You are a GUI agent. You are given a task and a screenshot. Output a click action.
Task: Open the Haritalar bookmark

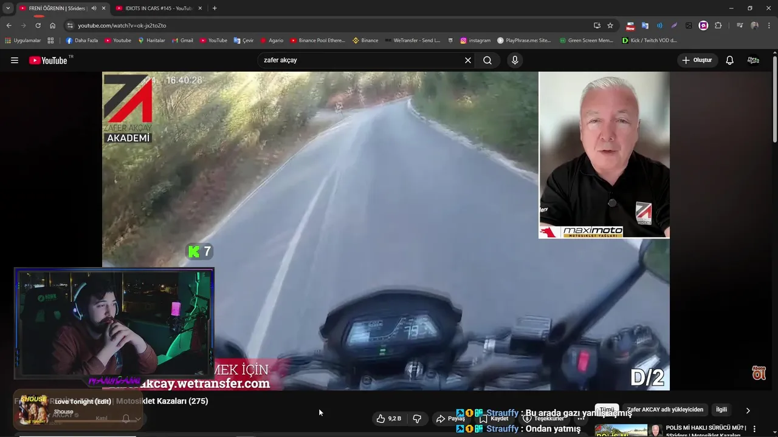click(151, 40)
